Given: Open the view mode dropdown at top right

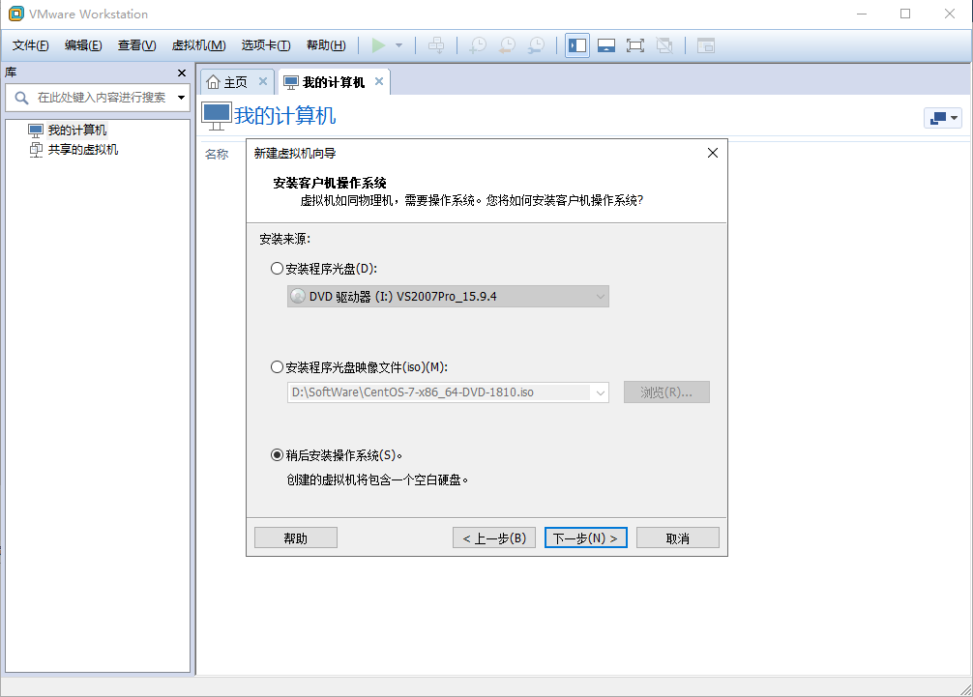Looking at the screenshot, I should click(943, 118).
